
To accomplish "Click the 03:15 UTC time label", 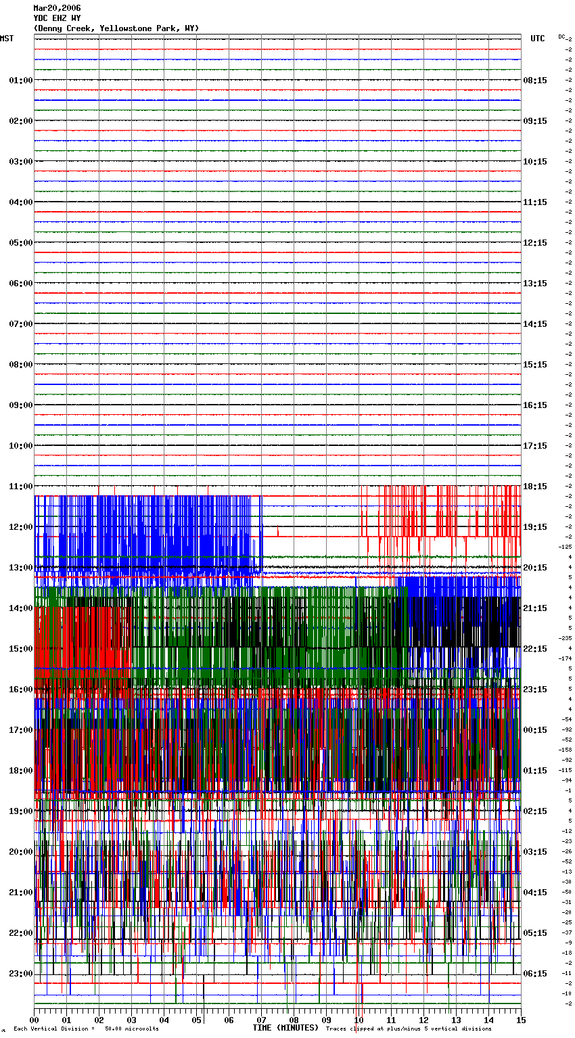I will pos(535,852).
